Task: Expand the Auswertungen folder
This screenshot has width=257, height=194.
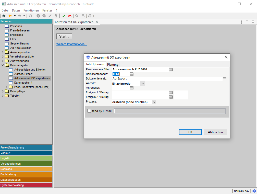Action: click(3, 61)
